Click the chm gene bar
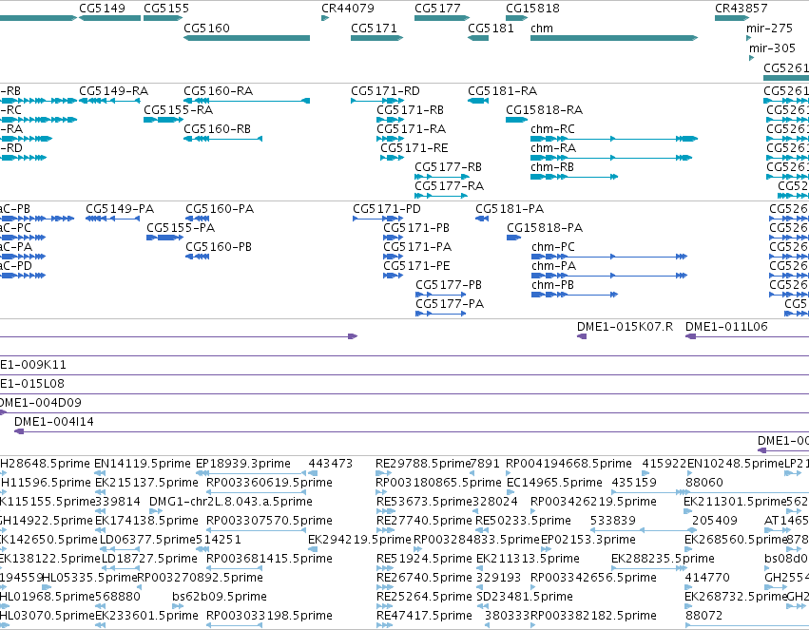 pyautogui.click(x=614, y=38)
